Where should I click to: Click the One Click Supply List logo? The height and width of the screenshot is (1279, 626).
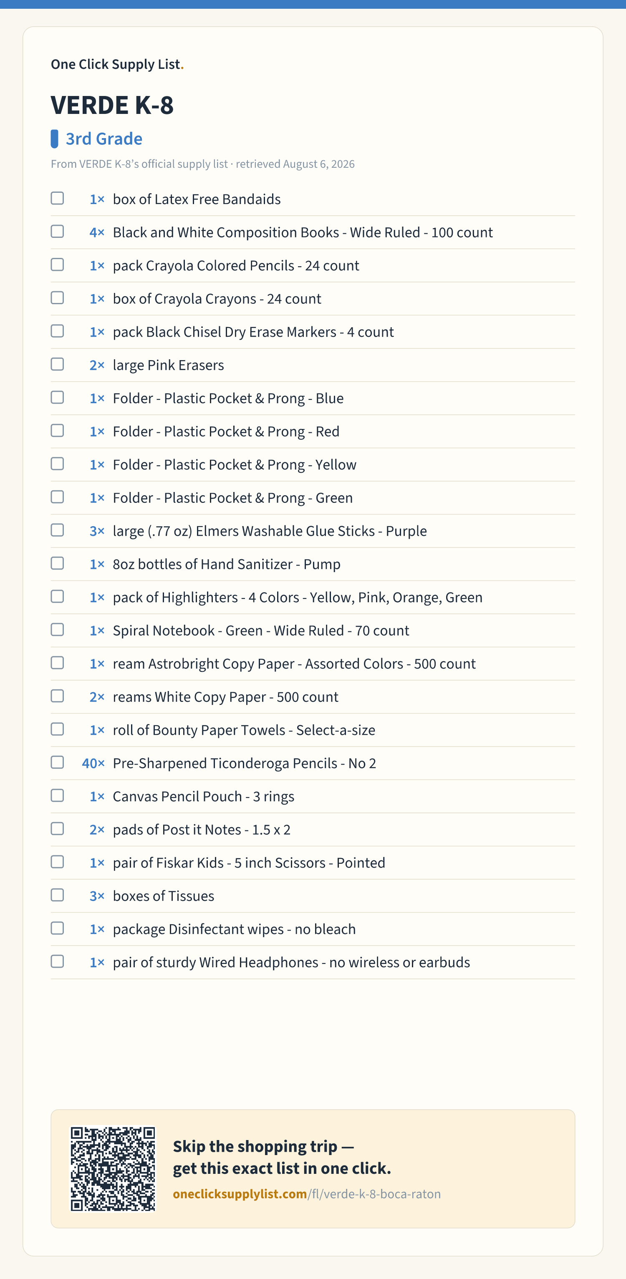[x=117, y=64]
